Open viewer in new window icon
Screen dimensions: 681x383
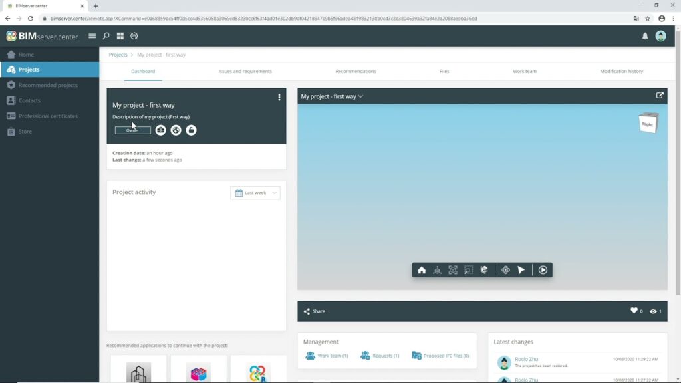coord(660,96)
